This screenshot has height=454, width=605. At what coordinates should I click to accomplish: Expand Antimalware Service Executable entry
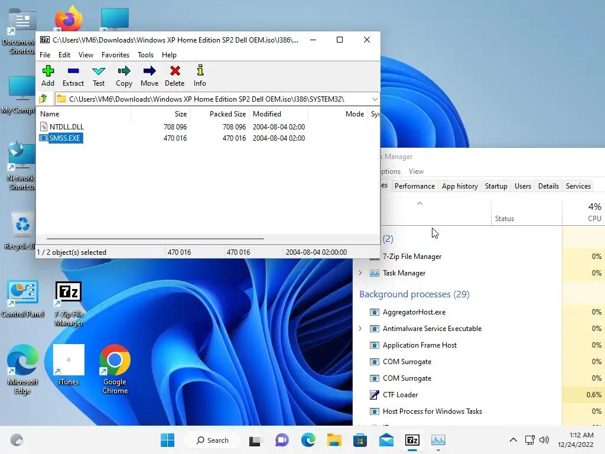[x=360, y=329]
